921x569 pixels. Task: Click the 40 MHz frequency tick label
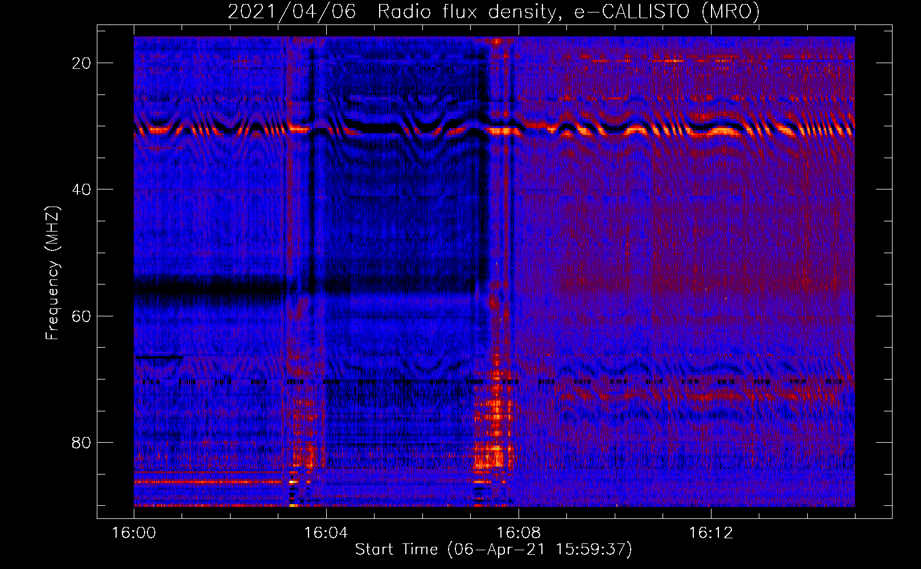pyautogui.click(x=81, y=189)
